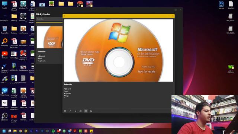Open the Everything search desktop shortcut
The width and height of the screenshot is (238, 134).
click(x=4, y=42)
